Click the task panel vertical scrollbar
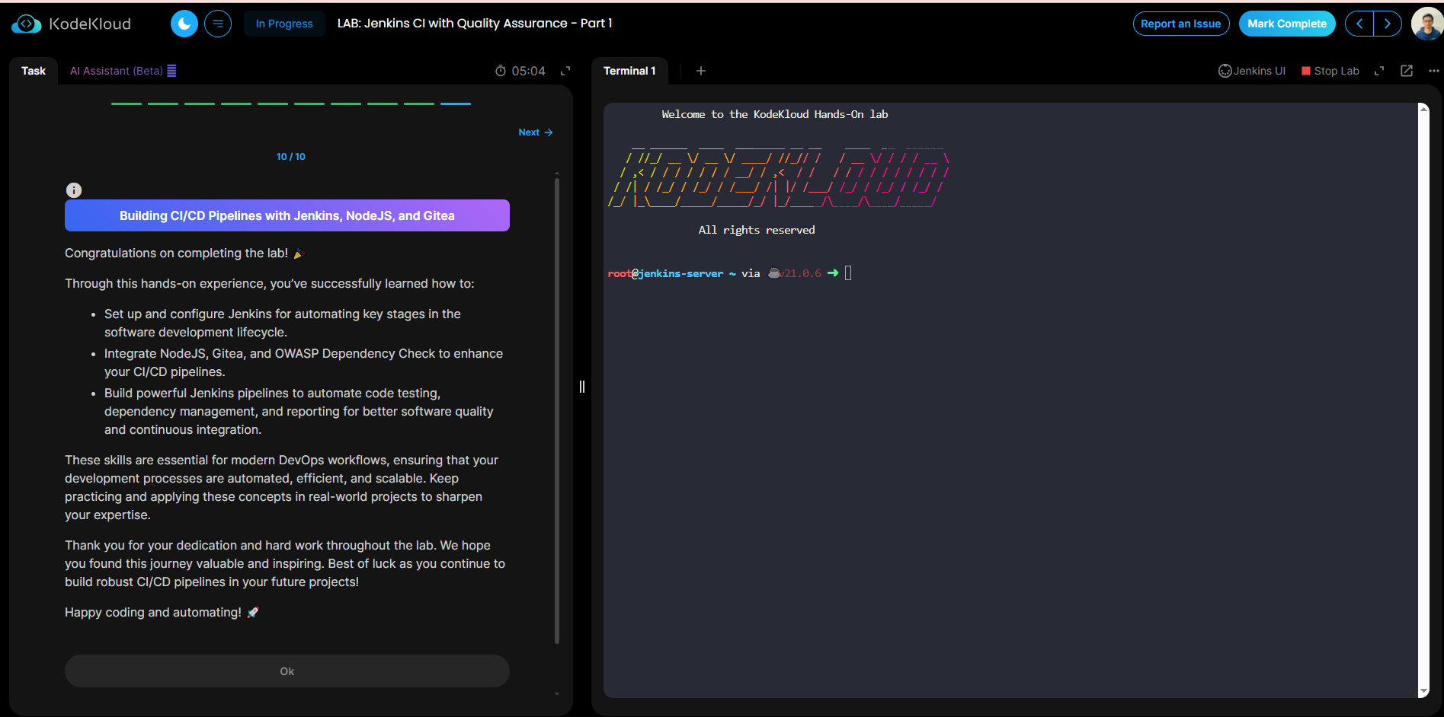1444x717 pixels. [557, 411]
